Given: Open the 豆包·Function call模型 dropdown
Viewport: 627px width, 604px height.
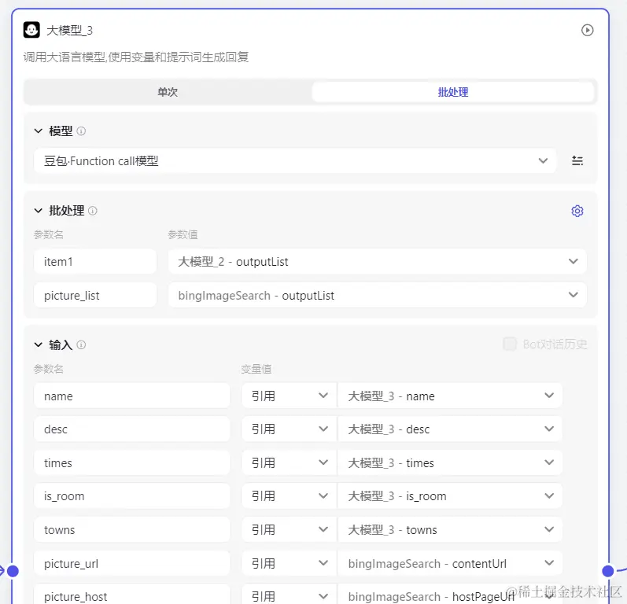Looking at the screenshot, I should (x=295, y=160).
